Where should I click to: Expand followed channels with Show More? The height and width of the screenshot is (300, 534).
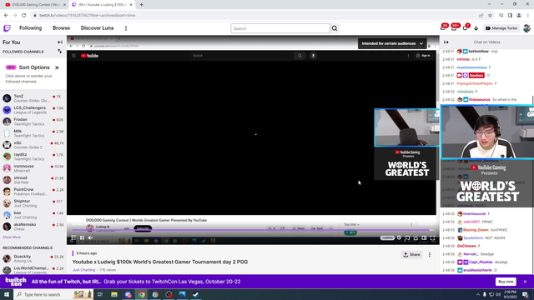[12, 237]
